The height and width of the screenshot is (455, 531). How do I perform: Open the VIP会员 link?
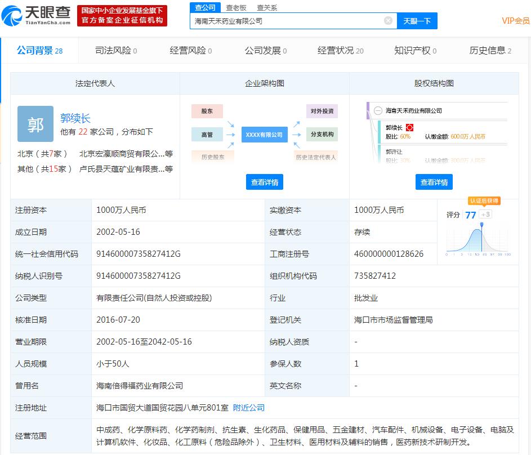[515, 21]
